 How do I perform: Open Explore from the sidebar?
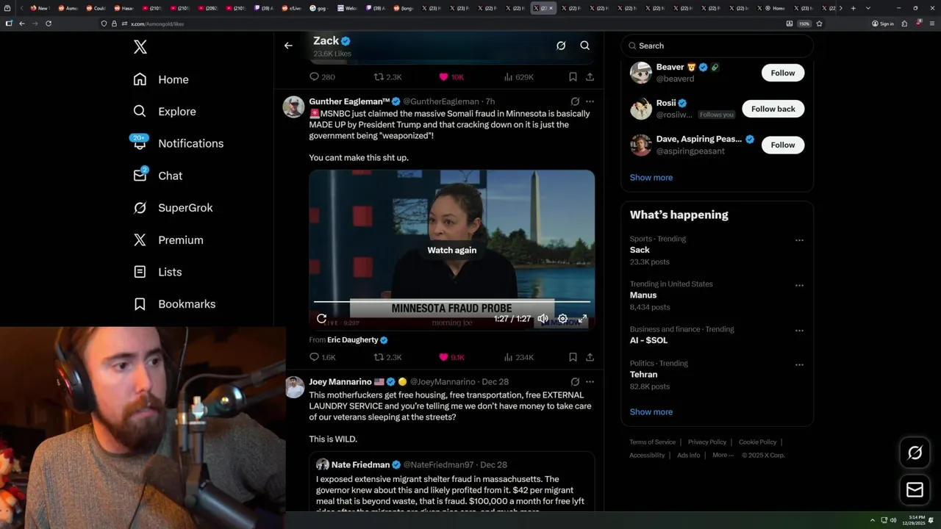pyautogui.click(x=165, y=112)
